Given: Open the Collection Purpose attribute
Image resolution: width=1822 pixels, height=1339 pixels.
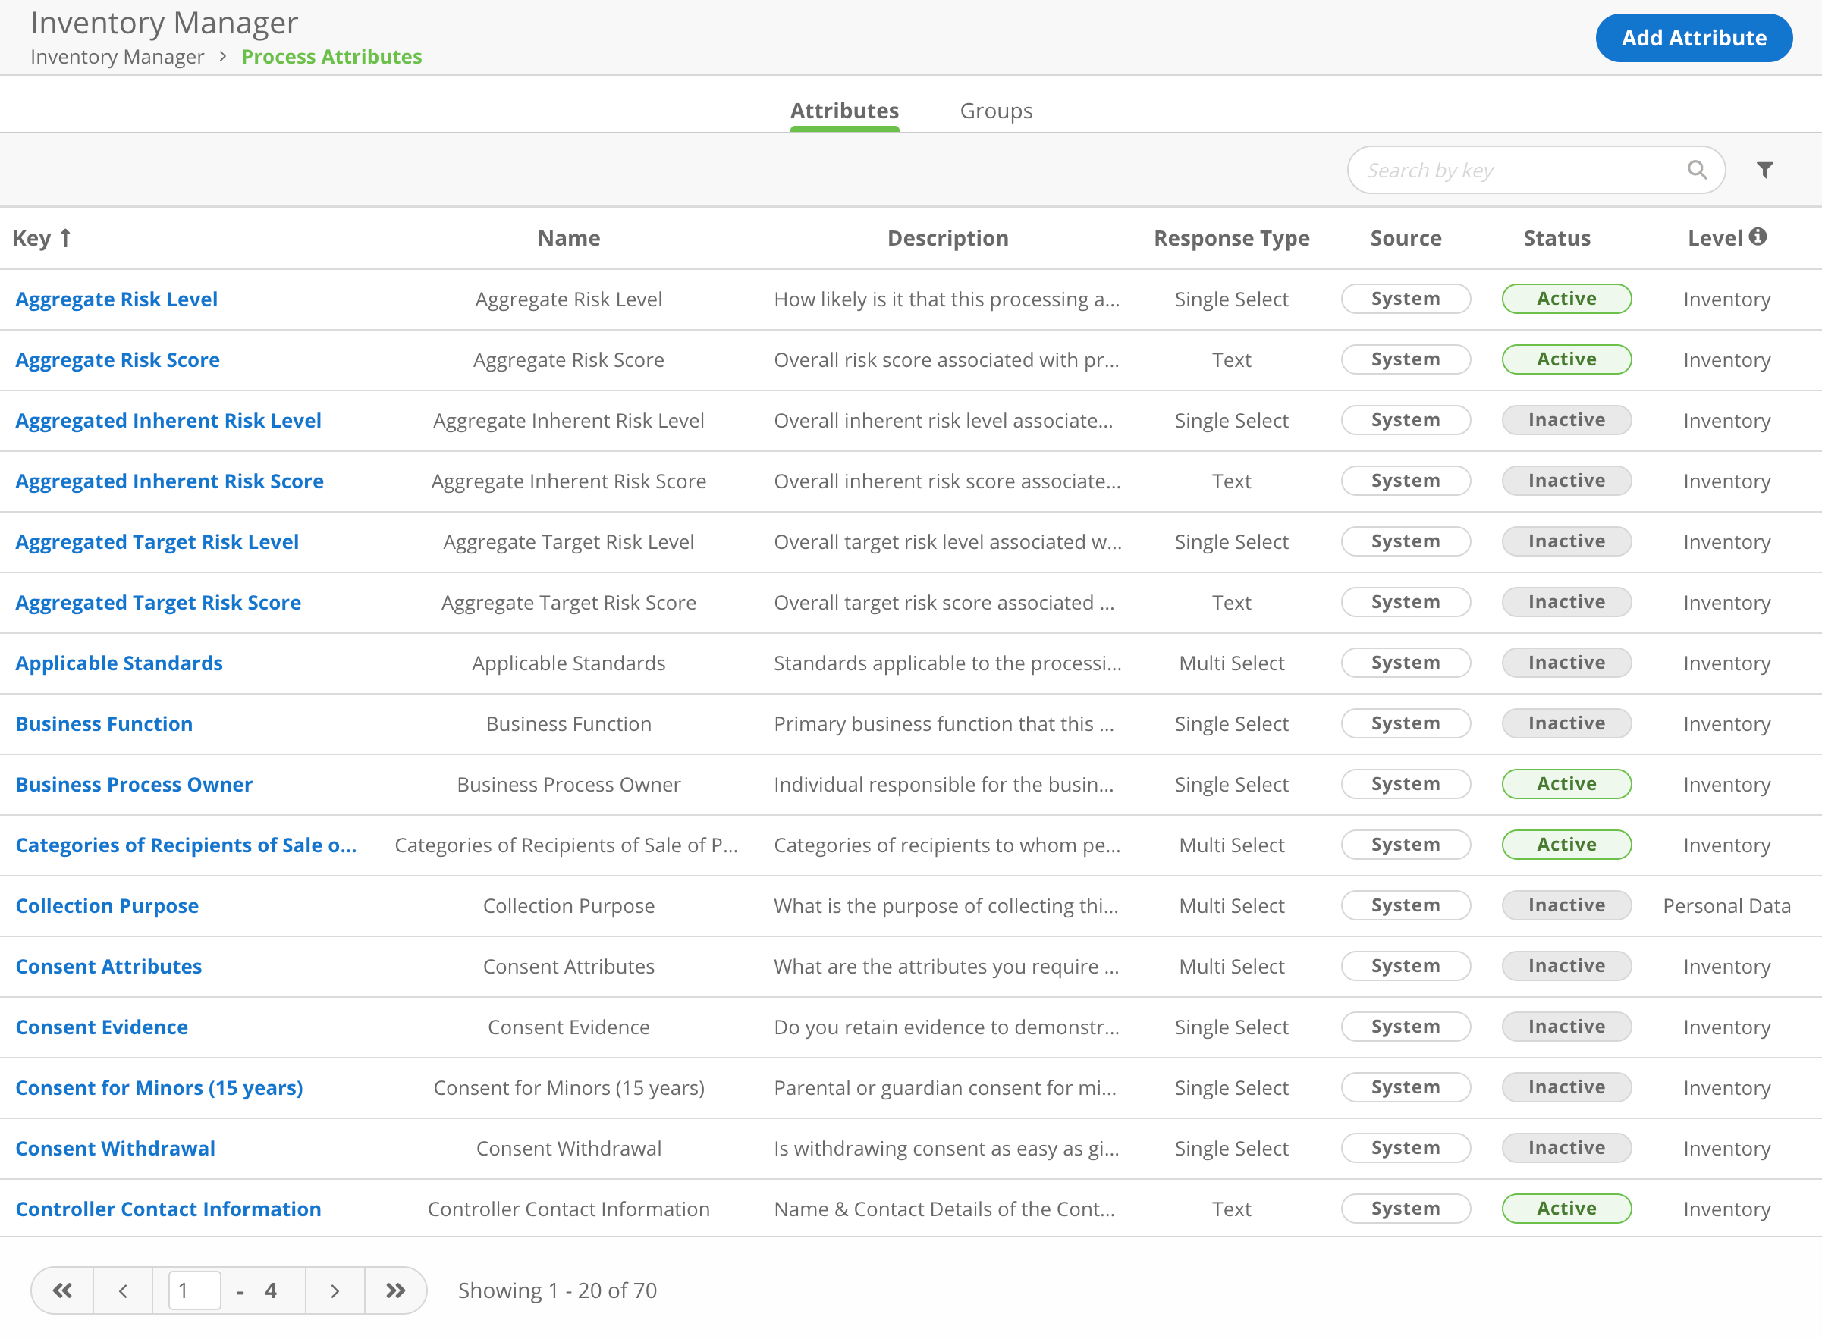Looking at the screenshot, I should point(106,905).
